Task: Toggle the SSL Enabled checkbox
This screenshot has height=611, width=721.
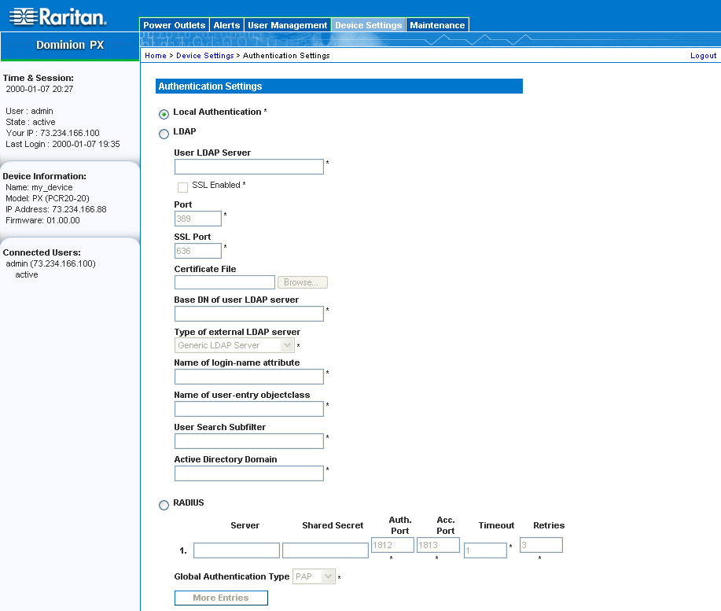Action: (182, 187)
